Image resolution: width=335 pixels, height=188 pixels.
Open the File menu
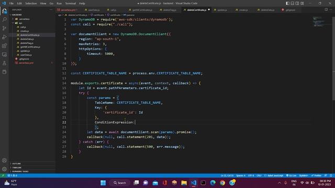coord(12,3)
